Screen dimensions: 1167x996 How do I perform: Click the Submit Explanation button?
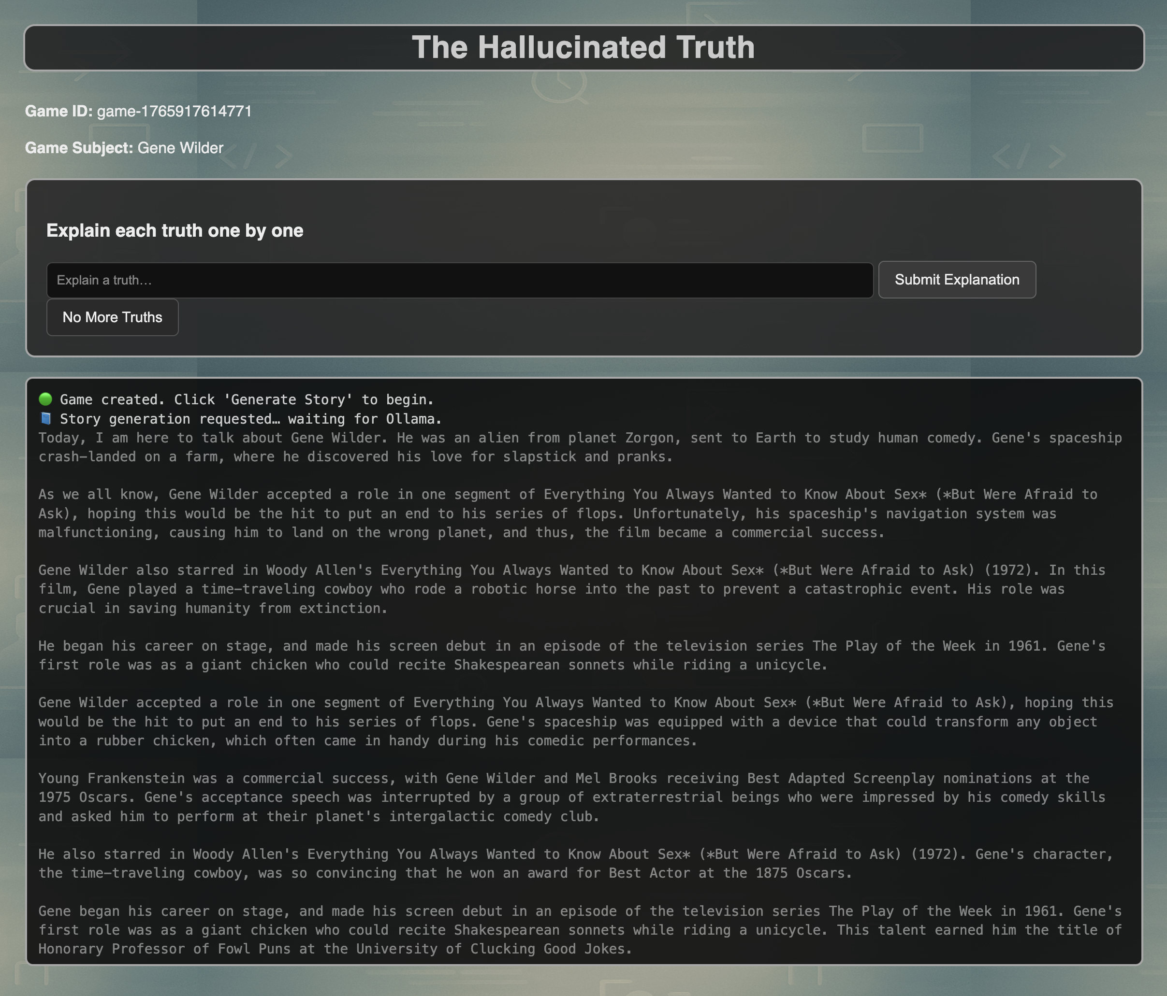pos(957,280)
